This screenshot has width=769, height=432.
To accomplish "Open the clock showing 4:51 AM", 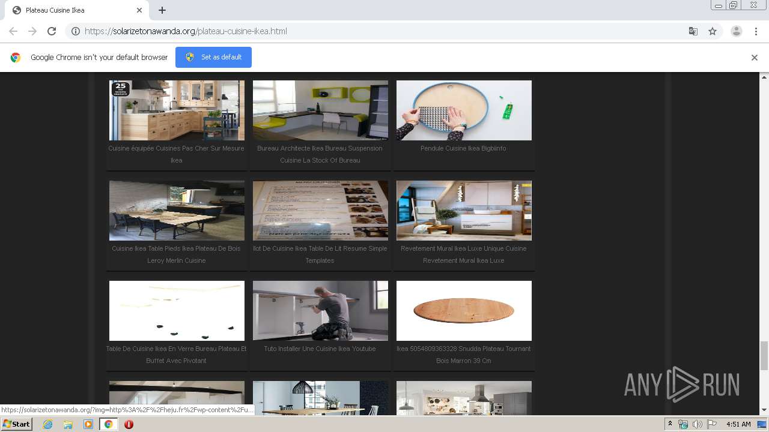I will pos(738,424).
